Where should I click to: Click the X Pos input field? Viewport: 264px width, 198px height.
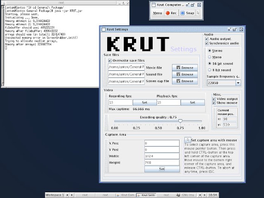[162, 143]
